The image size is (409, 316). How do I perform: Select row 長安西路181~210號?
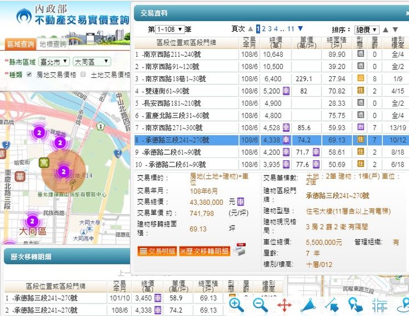271,103
